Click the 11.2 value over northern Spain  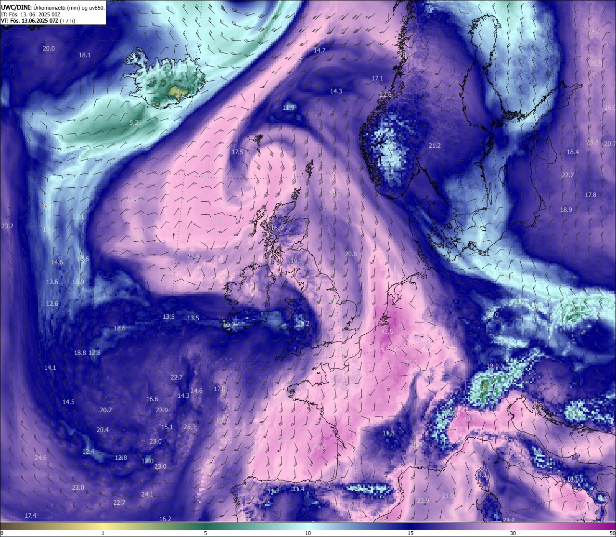273,491
